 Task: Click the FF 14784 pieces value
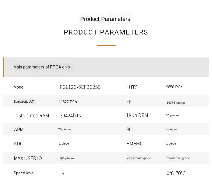click(175, 103)
